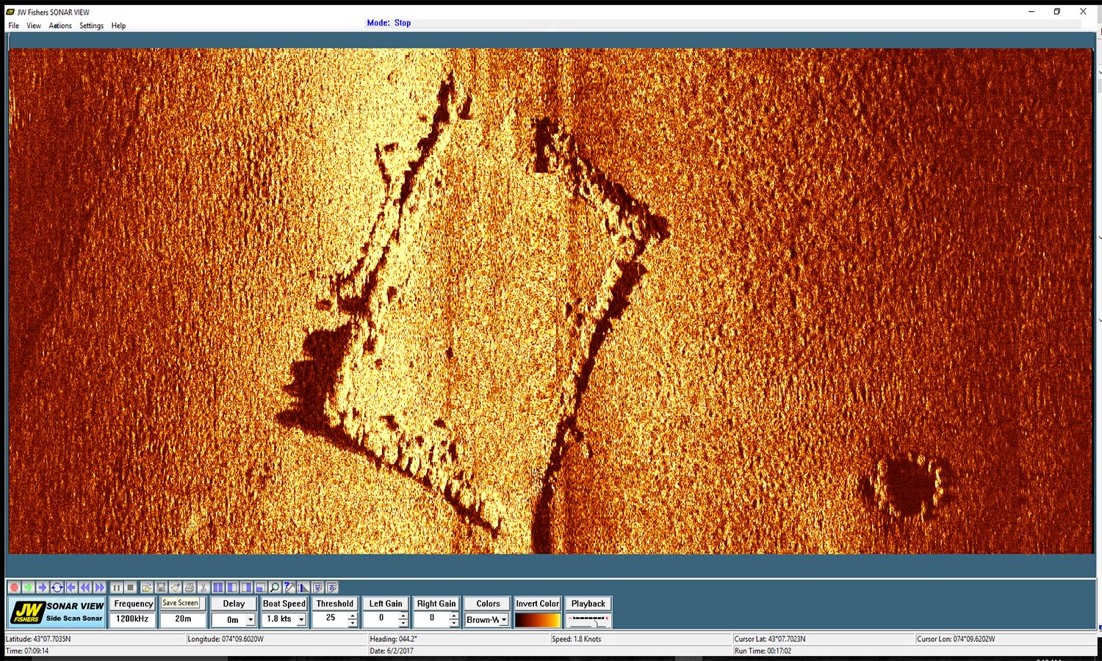This screenshot has width=1102, height=661.
Task: Increase the Threshold value with up arrow
Action: coord(353,615)
